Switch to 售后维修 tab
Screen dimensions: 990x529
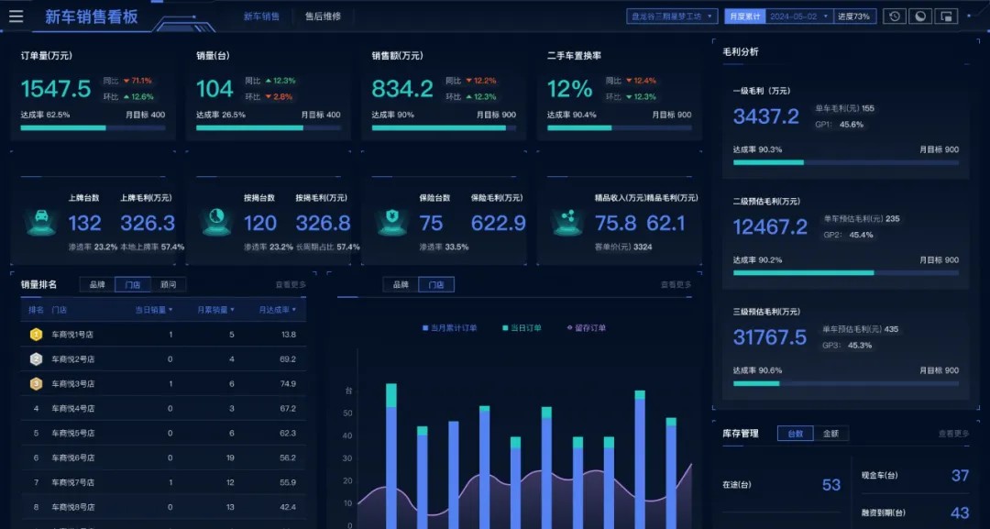[324, 17]
